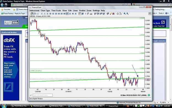Type instrument name search field

(x=43, y=95)
